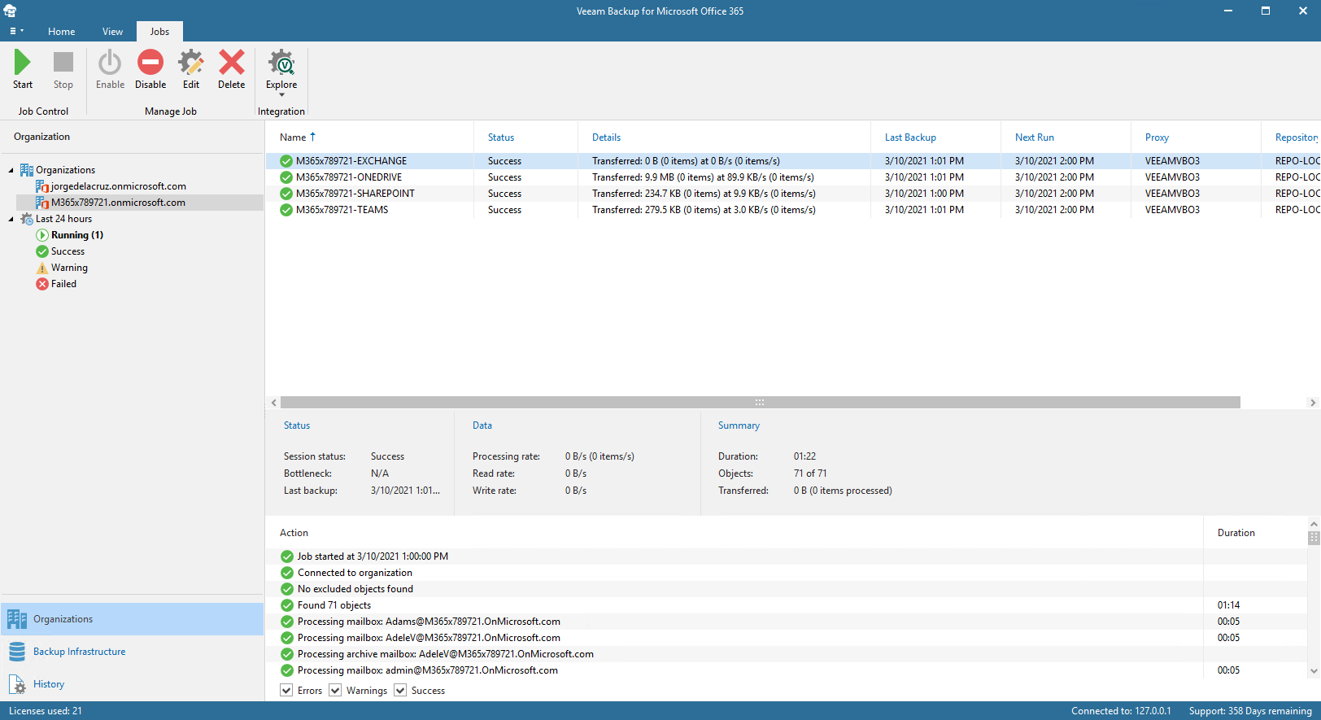Click the 'Job started at' log icon
Screen dimensions: 1321x720
coord(287,556)
